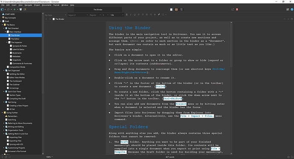Open the font size 9 dropdown
This screenshot has height=159, width=294.
[x=106, y=15]
